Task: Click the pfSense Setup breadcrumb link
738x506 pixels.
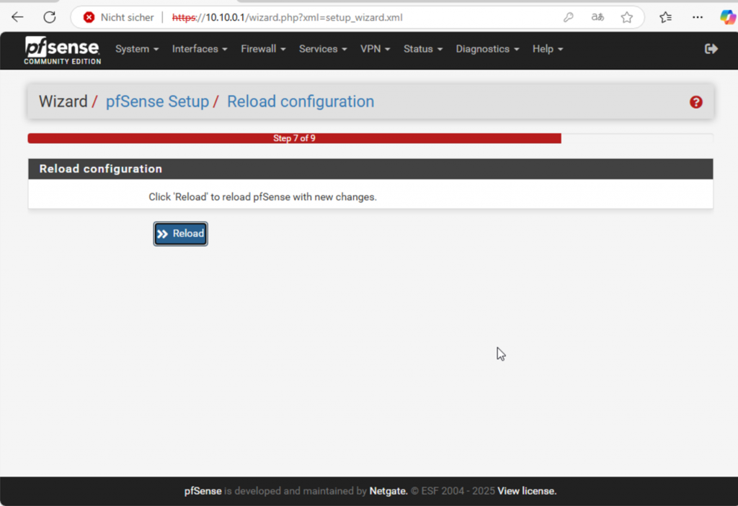Action: (x=157, y=101)
